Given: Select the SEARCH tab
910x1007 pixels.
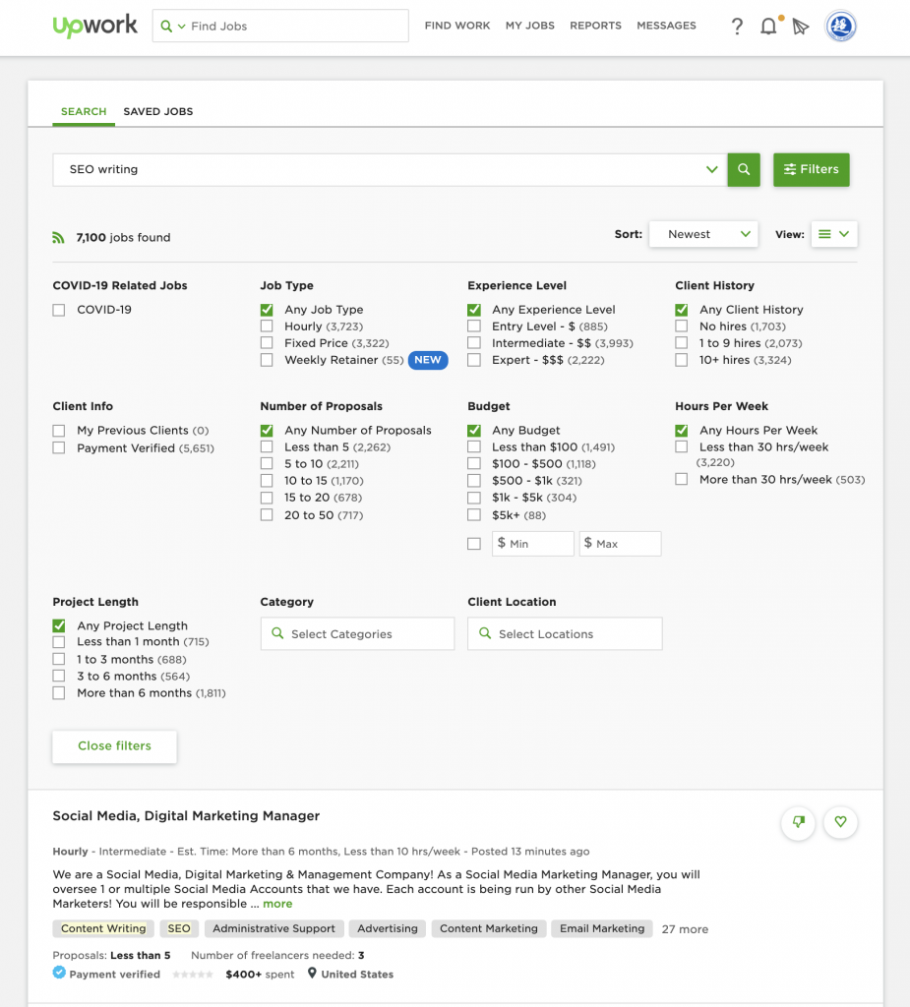Looking at the screenshot, I should tap(84, 112).
